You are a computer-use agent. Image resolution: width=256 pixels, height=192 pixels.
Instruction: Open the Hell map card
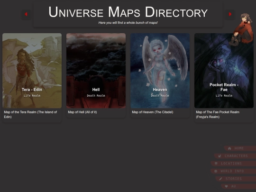pos(96,71)
